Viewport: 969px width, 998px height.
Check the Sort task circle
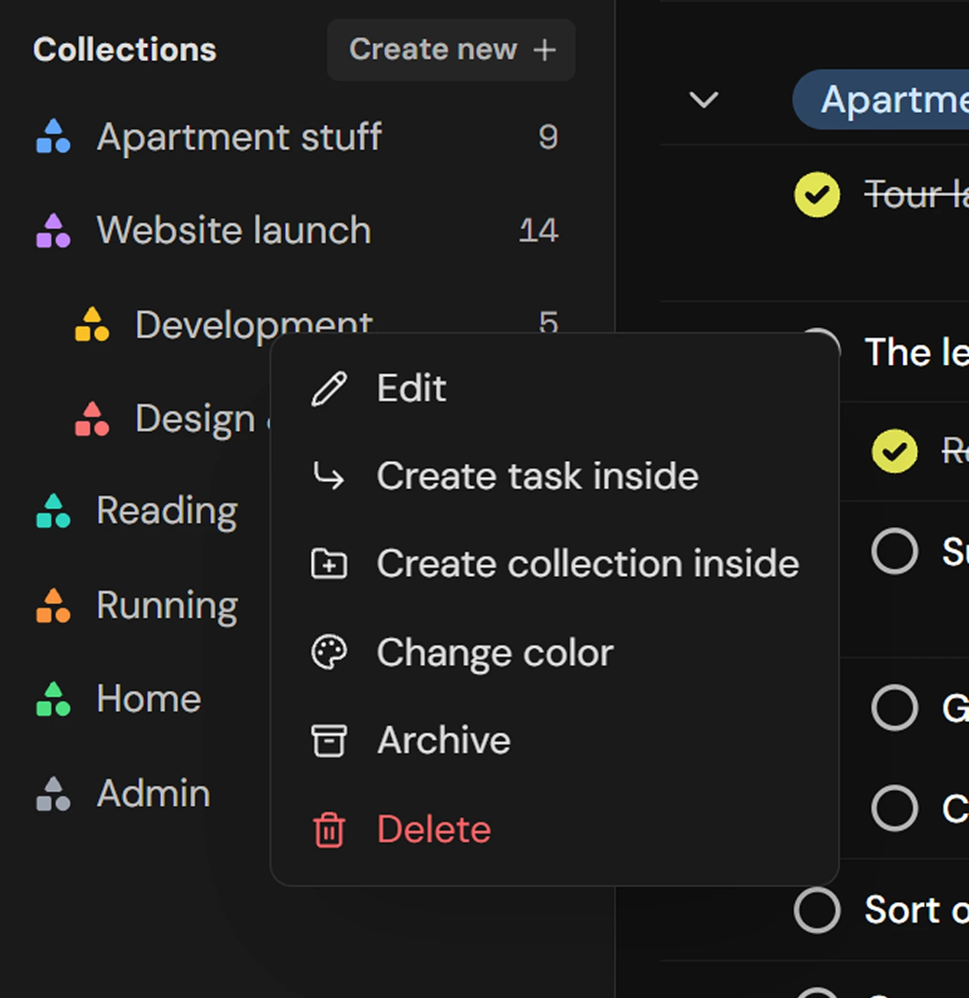pos(817,910)
